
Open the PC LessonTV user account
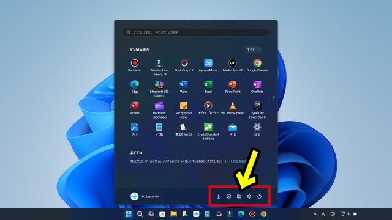tap(145, 196)
